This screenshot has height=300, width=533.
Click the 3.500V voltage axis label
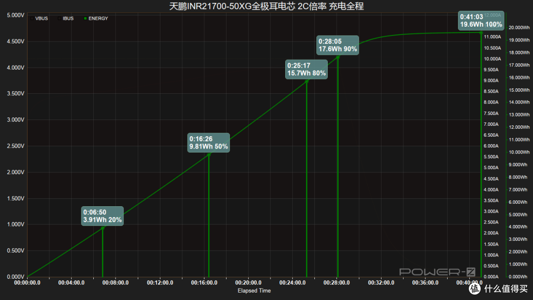point(16,93)
